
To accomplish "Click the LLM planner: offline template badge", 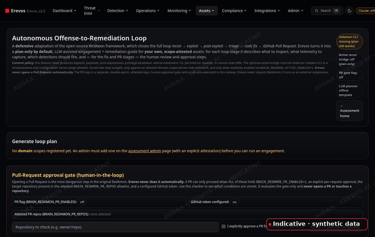I will coord(350,91).
